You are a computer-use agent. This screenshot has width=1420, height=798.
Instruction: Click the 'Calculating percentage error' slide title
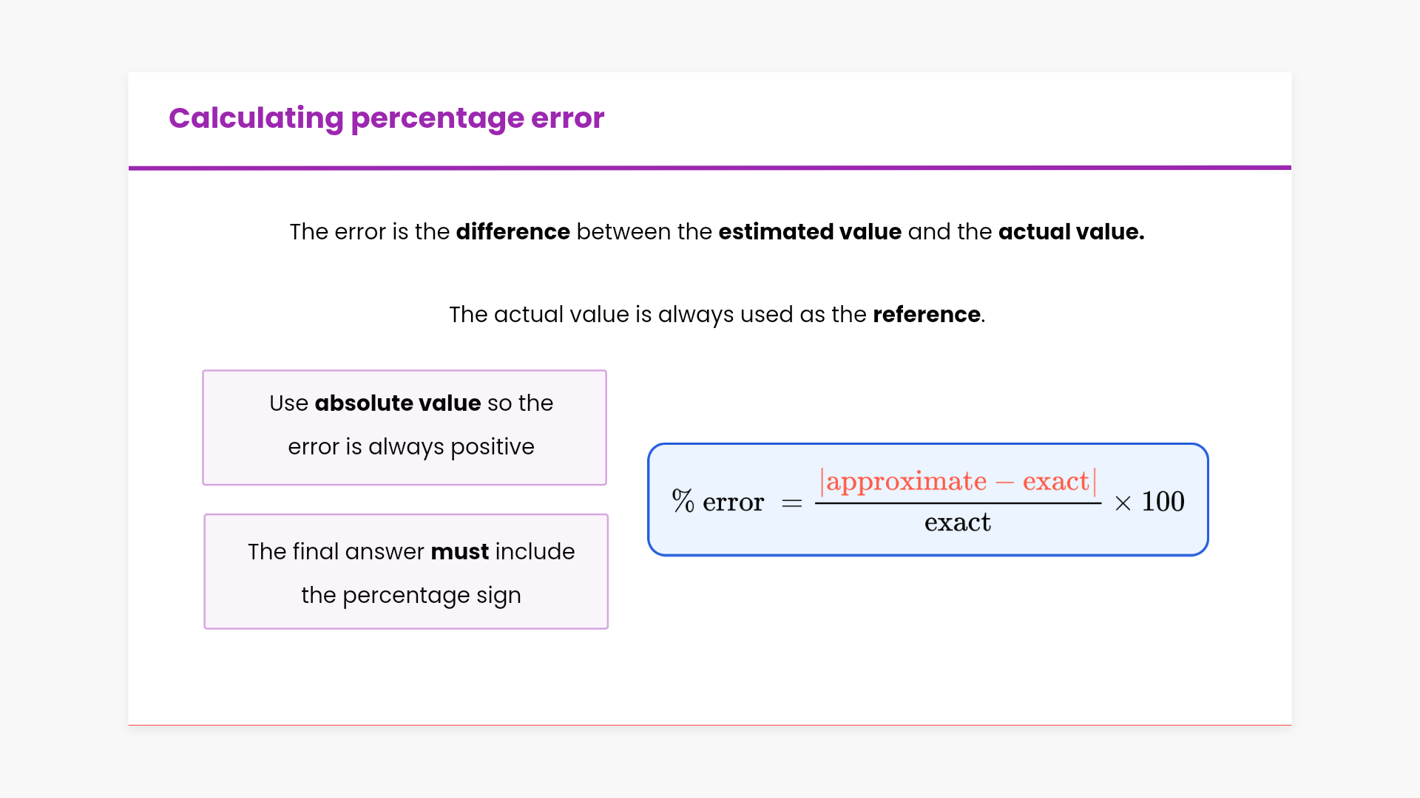coord(386,118)
